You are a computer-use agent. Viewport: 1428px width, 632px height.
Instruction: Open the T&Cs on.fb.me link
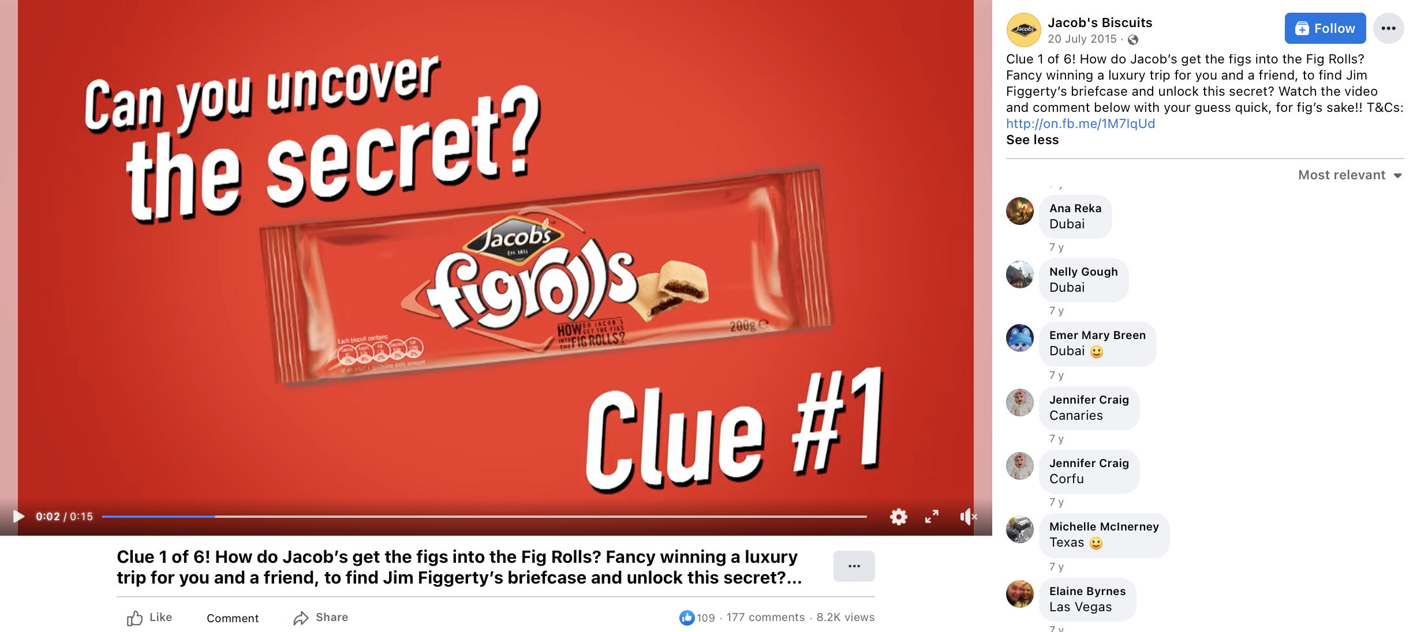click(1081, 123)
